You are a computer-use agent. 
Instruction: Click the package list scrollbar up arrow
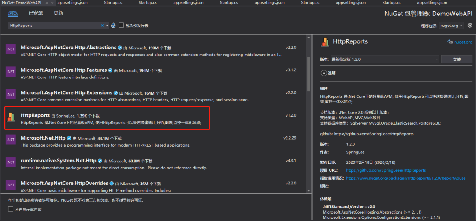click(309, 38)
